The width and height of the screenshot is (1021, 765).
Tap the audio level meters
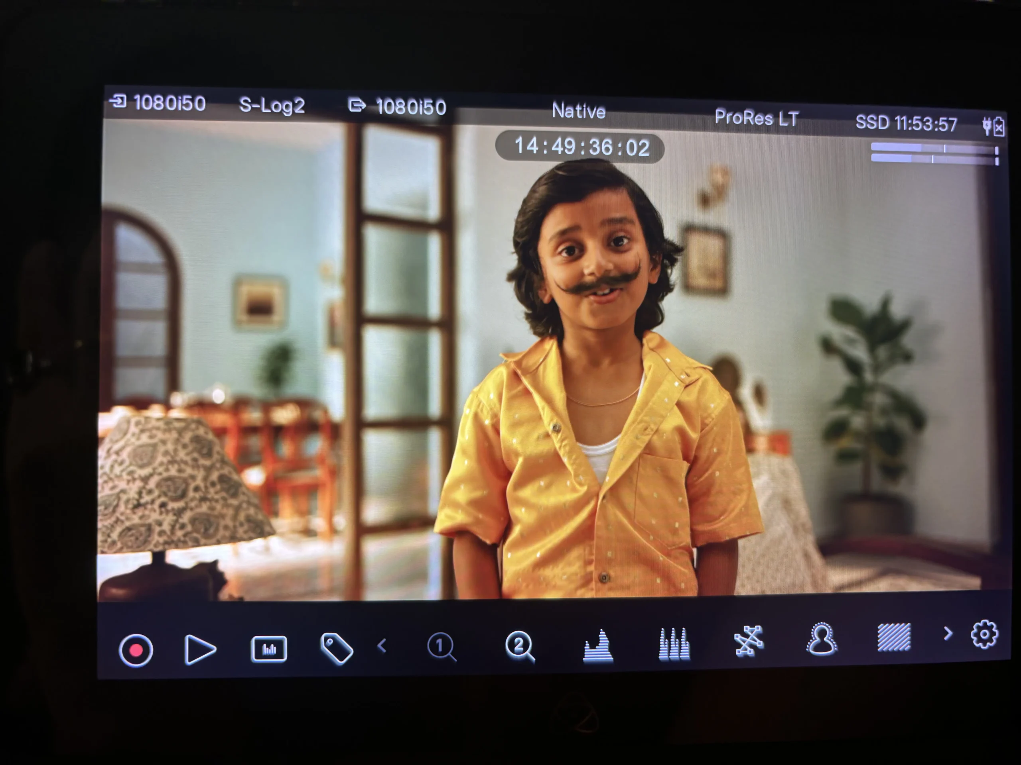934,154
